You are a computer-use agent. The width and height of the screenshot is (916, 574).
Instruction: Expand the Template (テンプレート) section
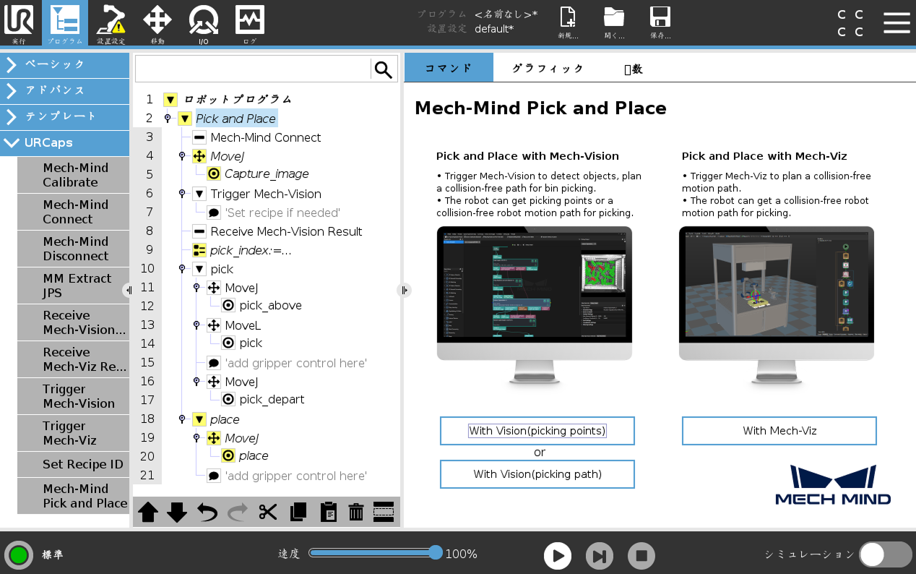click(x=64, y=116)
